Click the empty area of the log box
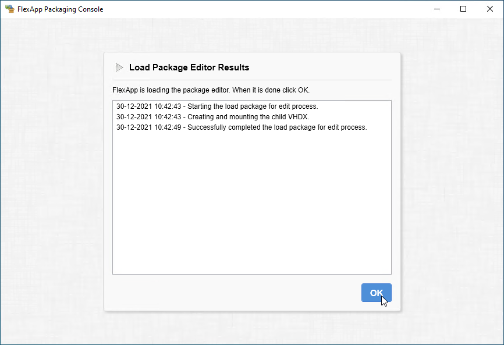This screenshot has width=504, height=345. coord(251,204)
